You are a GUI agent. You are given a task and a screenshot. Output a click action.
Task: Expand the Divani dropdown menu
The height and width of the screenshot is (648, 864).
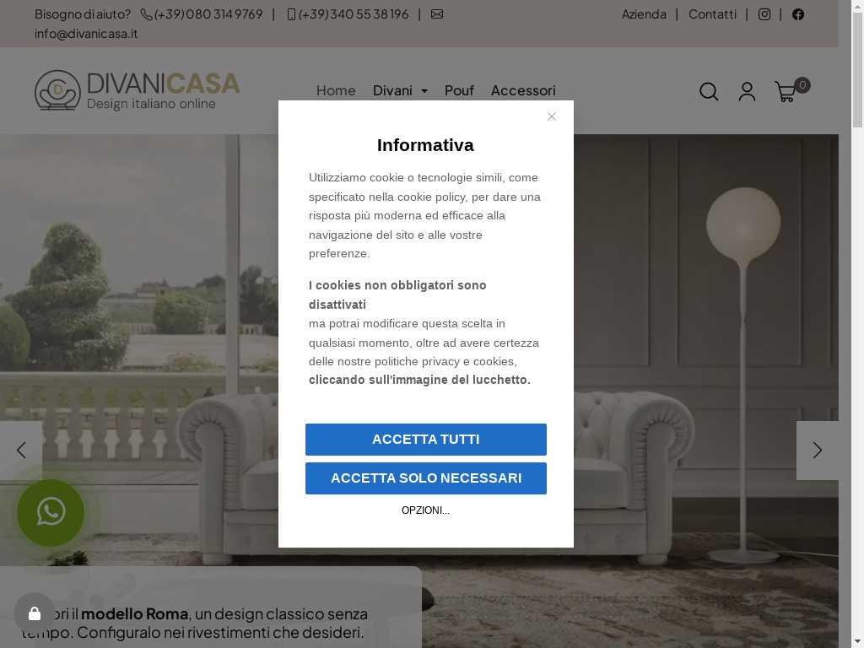tap(400, 90)
